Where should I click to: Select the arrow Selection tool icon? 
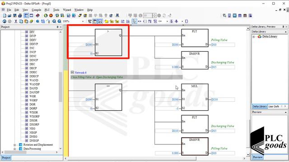pyautogui.click(x=135, y=21)
